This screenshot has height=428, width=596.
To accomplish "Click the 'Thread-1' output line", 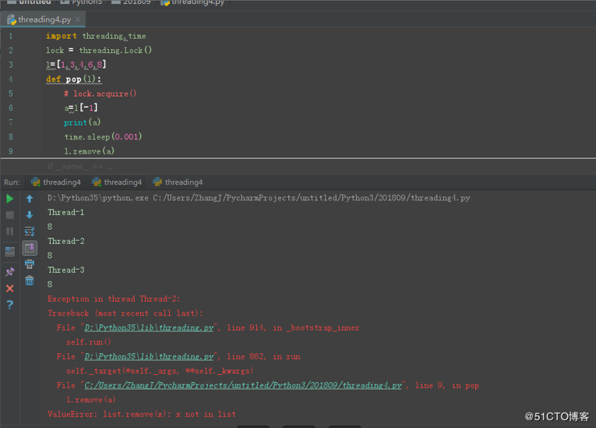I will tap(65, 212).
